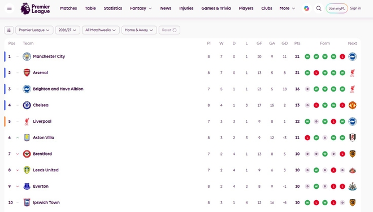Go to Matches in navigation
Viewport: 373px width, 212px height.
click(x=68, y=8)
